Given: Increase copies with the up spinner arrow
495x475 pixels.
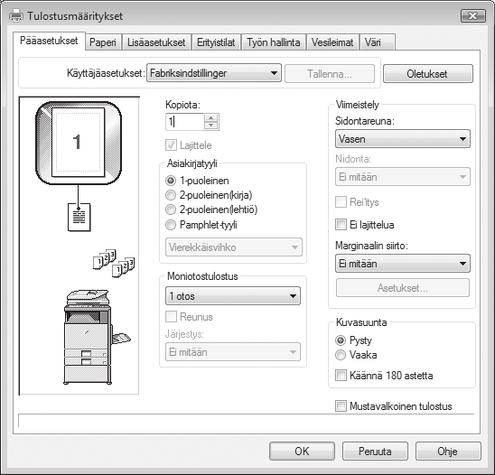Looking at the screenshot, I should 210,118.
